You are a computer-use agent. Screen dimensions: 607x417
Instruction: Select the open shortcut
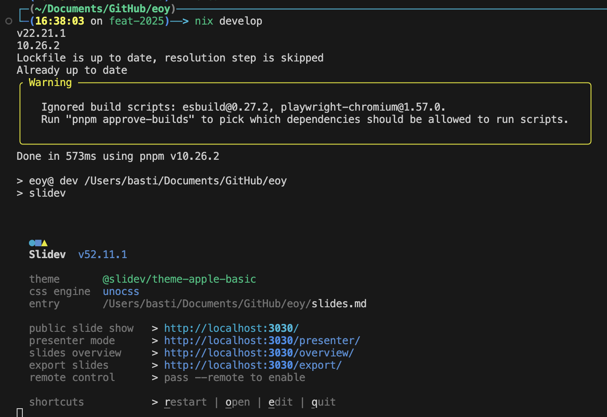(x=237, y=402)
